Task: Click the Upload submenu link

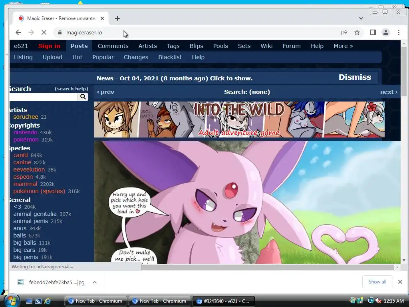Action: (52, 57)
